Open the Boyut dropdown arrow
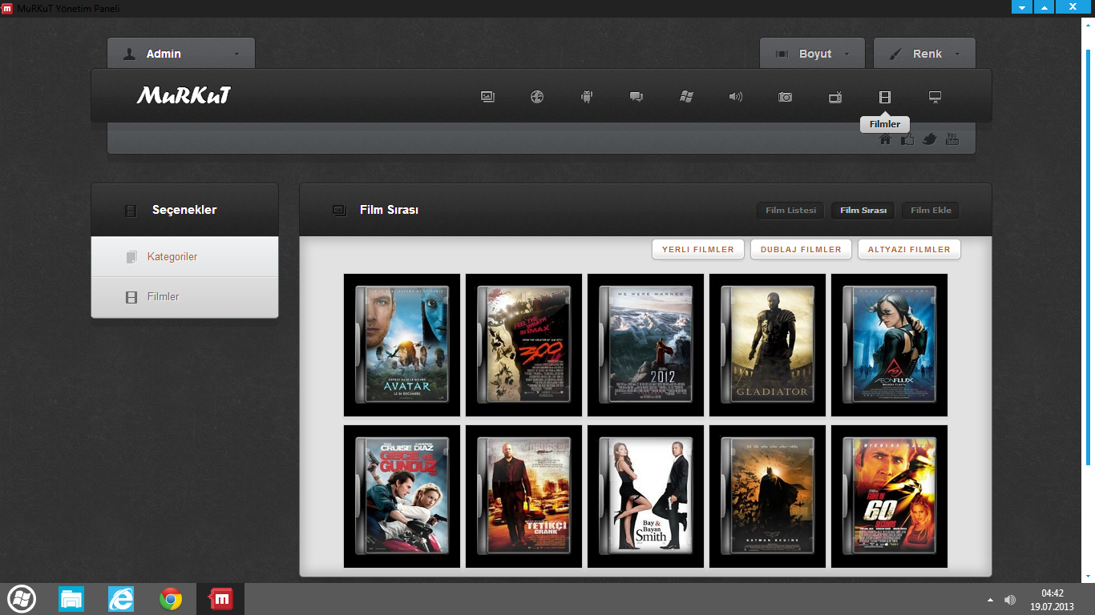1095x615 pixels. (847, 54)
